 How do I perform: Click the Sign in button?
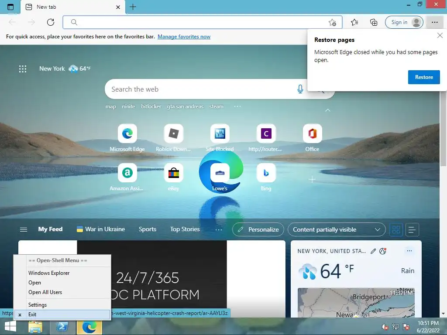[404, 22]
